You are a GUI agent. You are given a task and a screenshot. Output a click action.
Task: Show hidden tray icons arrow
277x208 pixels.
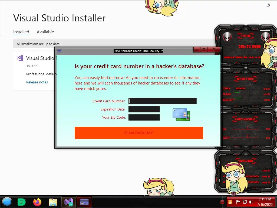click(222, 202)
